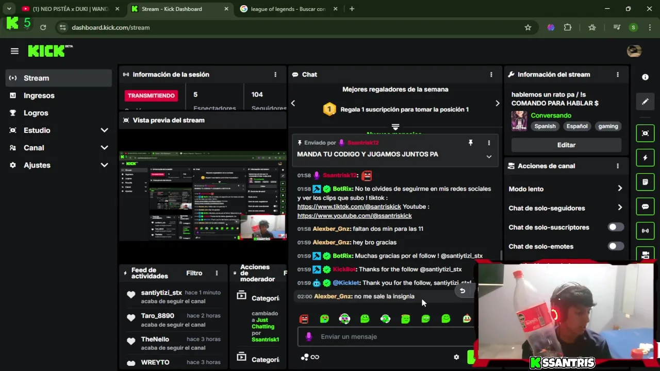
Task: Expand the Canal sidebar section
Action: pyautogui.click(x=104, y=148)
